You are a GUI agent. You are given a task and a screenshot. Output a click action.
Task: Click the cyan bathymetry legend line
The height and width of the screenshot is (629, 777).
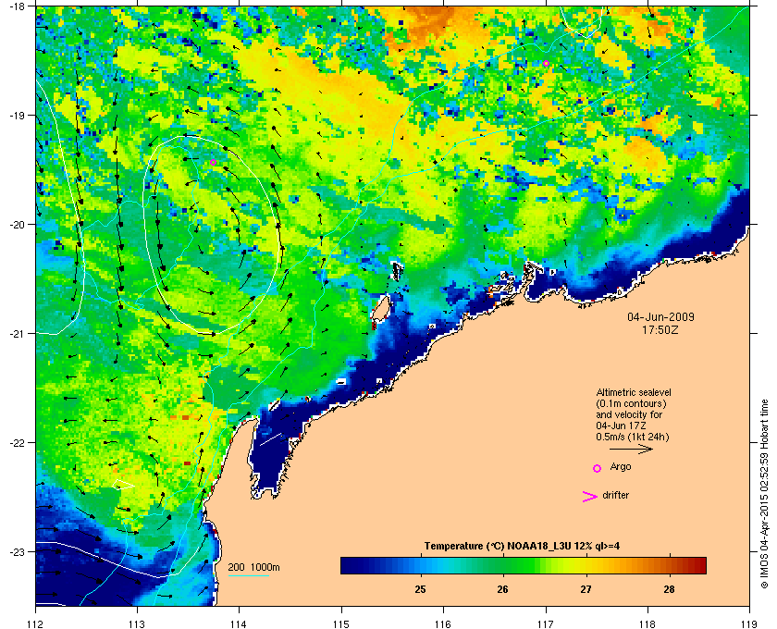click(x=248, y=575)
